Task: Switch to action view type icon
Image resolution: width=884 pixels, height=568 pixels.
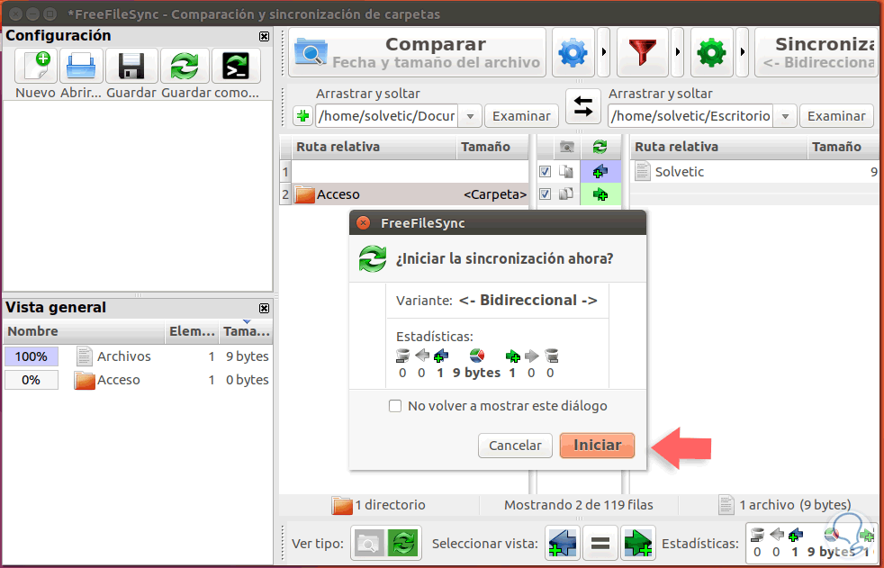Action: [x=402, y=543]
